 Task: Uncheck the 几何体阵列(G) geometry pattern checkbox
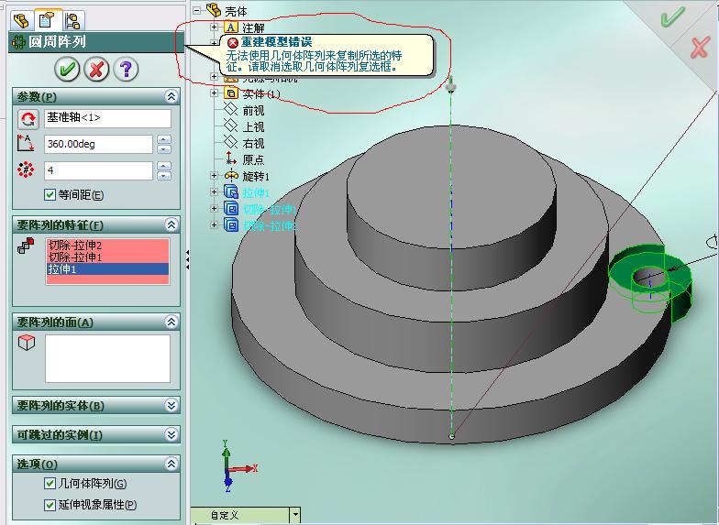click(50, 484)
